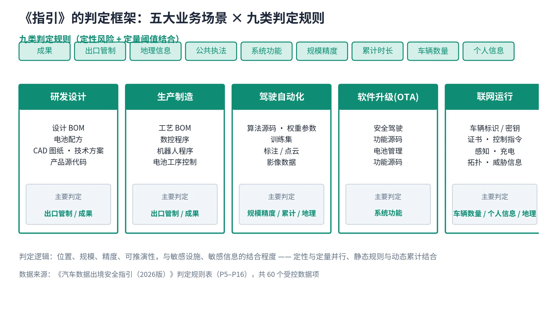Click the 个人信息 rule chip
The width and height of the screenshot is (549, 309).
[489, 51]
